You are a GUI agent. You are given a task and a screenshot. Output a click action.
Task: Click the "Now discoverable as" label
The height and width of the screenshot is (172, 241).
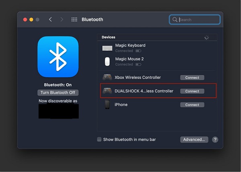coord(58,101)
